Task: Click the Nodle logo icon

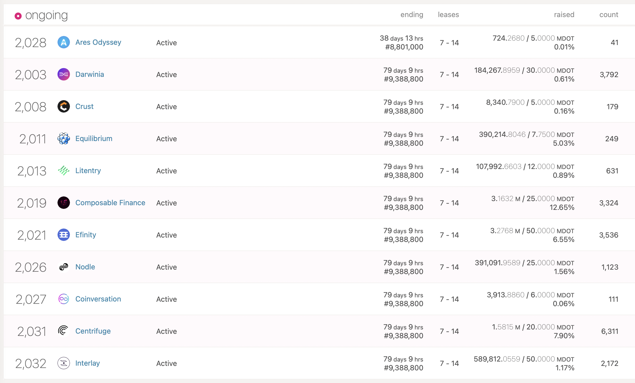Action: click(x=63, y=267)
